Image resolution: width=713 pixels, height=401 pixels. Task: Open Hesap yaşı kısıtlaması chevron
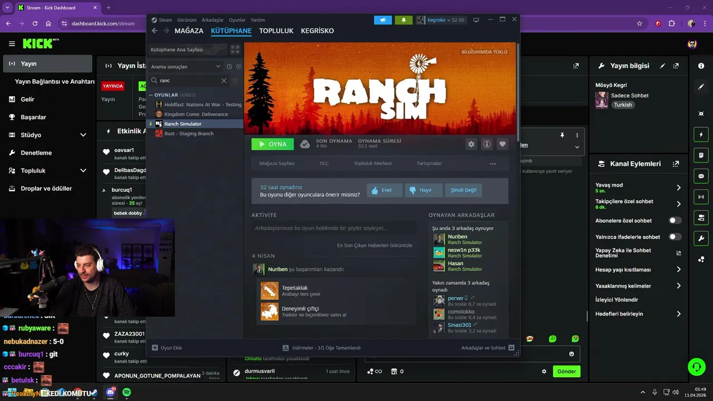(x=678, y=270)
